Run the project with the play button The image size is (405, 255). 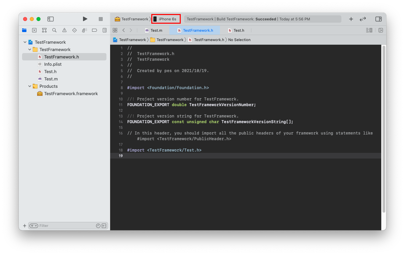85,19
